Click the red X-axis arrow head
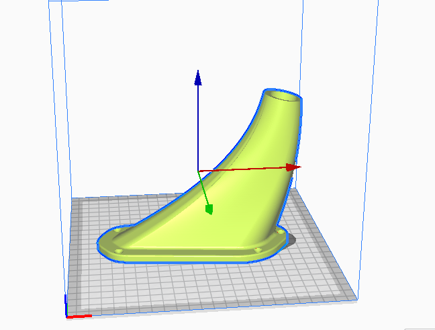This screenshot has width=435, height=330. tap(293, 167)
